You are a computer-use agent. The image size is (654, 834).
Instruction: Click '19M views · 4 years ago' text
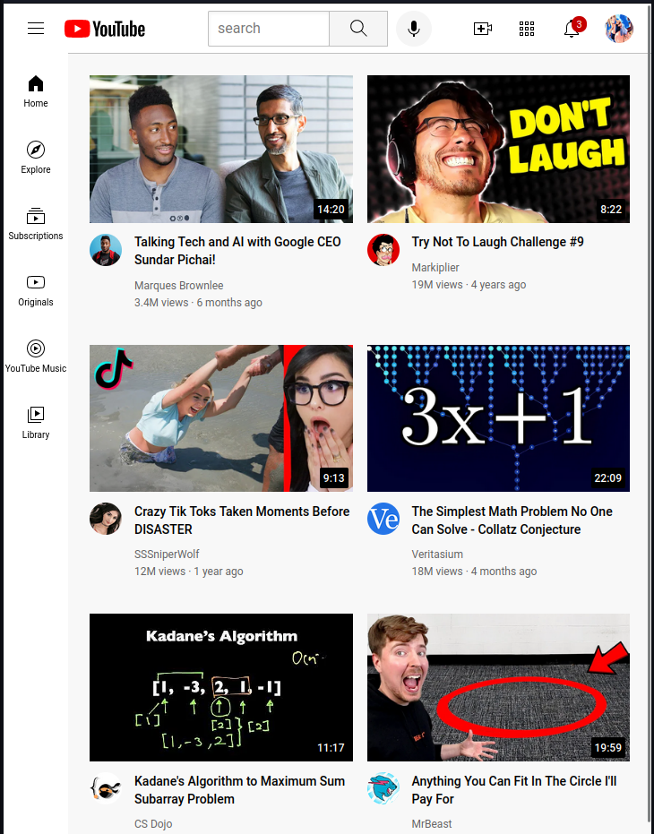click(469, 285)
